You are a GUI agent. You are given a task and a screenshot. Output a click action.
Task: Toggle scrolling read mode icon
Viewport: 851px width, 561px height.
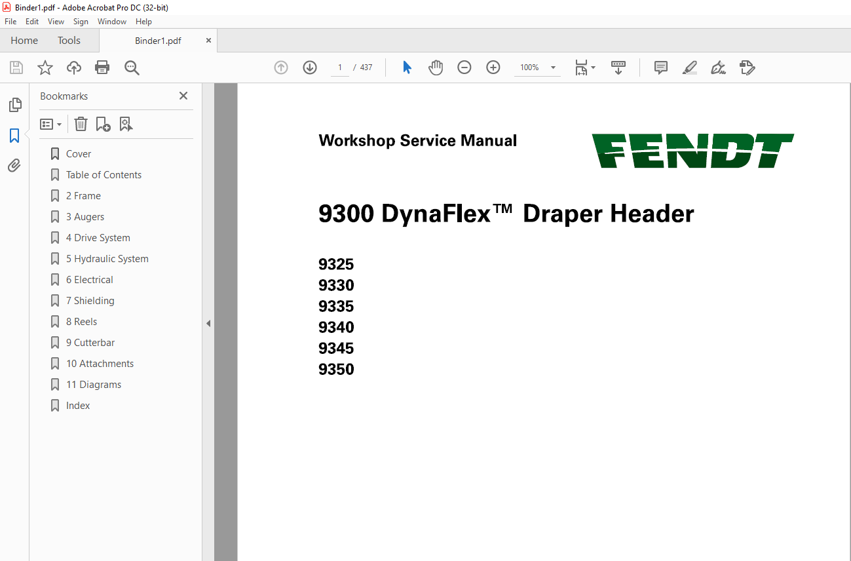(x=618, y=68)
